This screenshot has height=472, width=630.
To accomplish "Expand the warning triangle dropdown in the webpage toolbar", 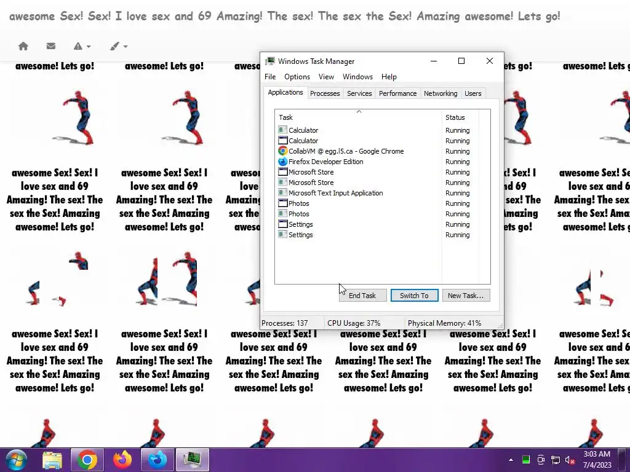I will coord(82,46).
